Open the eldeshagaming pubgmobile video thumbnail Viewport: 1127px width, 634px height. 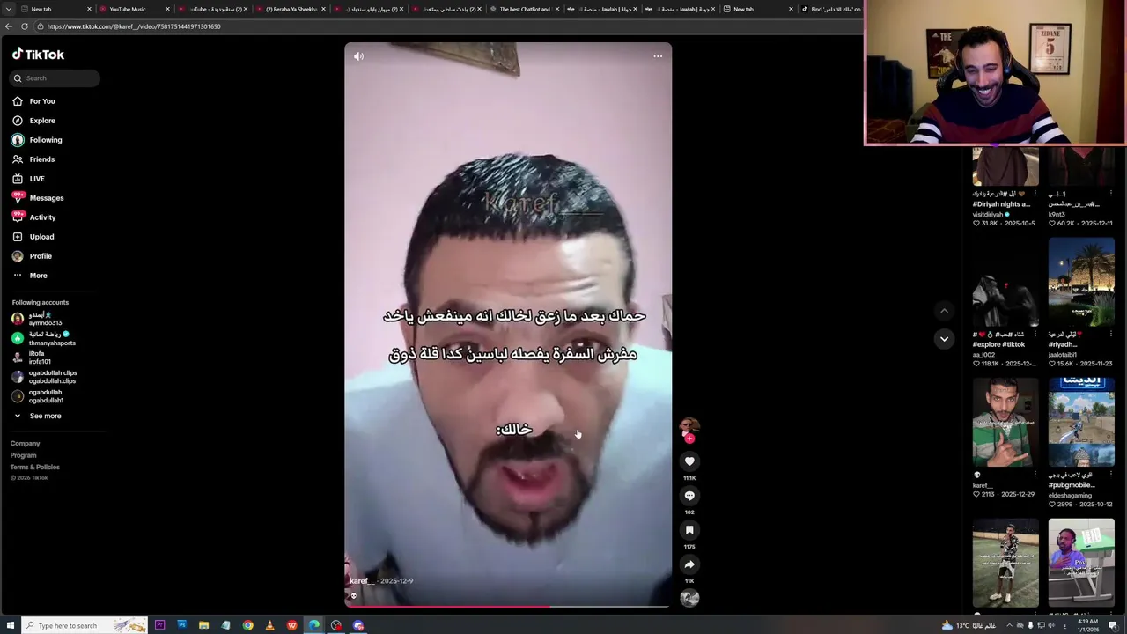tap(1081, 423)
